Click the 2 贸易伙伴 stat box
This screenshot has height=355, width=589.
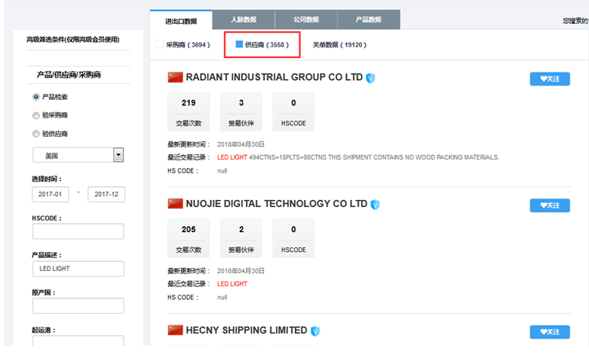(x=241, y=238)
